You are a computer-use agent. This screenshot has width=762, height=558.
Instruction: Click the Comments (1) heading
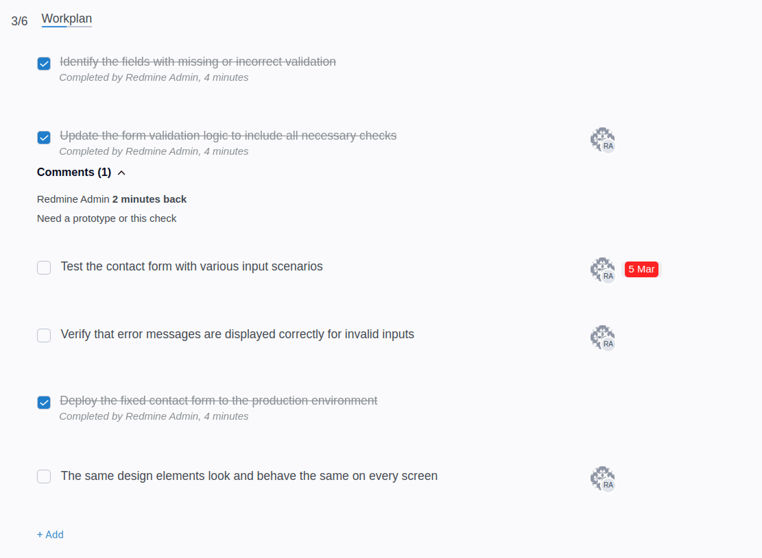tap(74, 173)
